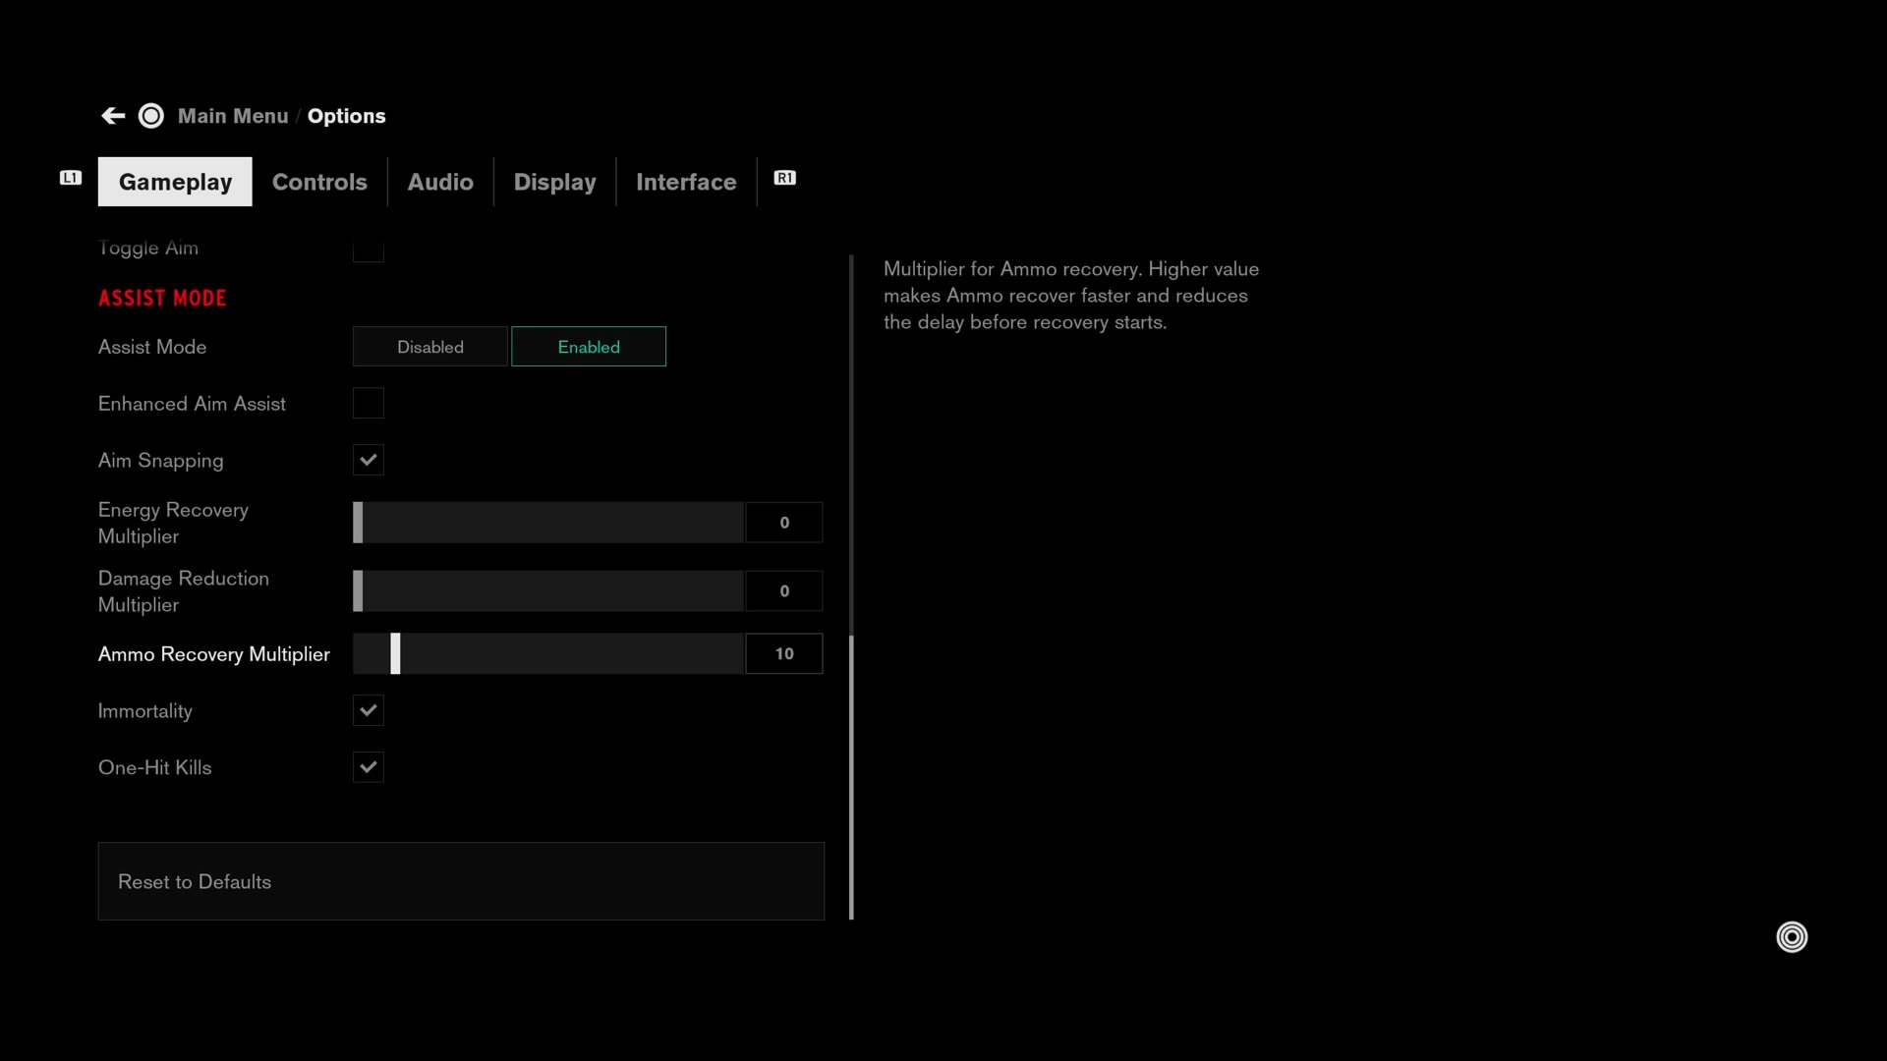Open the Audio tab
The height and width of the screenshot is (1061, 1887).
tap(440, 183)
